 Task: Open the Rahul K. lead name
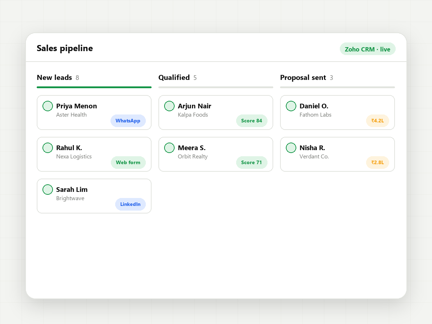[x=69, y=148]
